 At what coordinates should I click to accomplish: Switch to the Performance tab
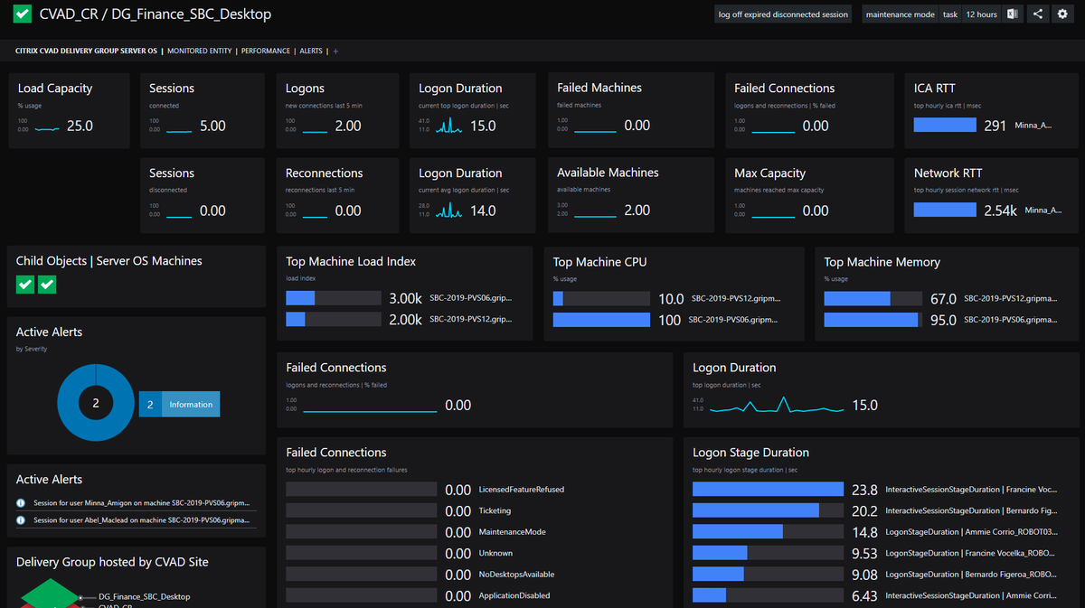tap(266, 51)
